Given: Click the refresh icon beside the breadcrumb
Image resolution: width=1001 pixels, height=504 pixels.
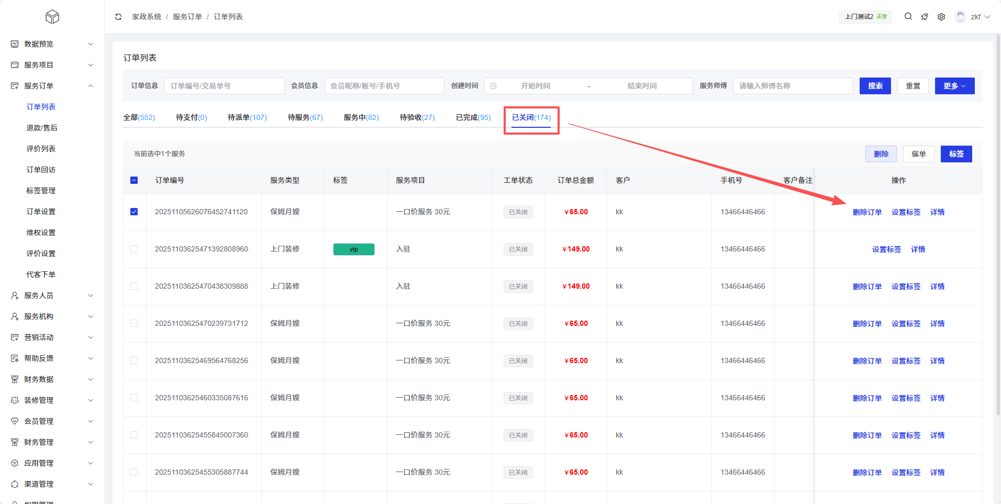Looking at the screenshot, I should pyautogui.click(x=118, y=17).
